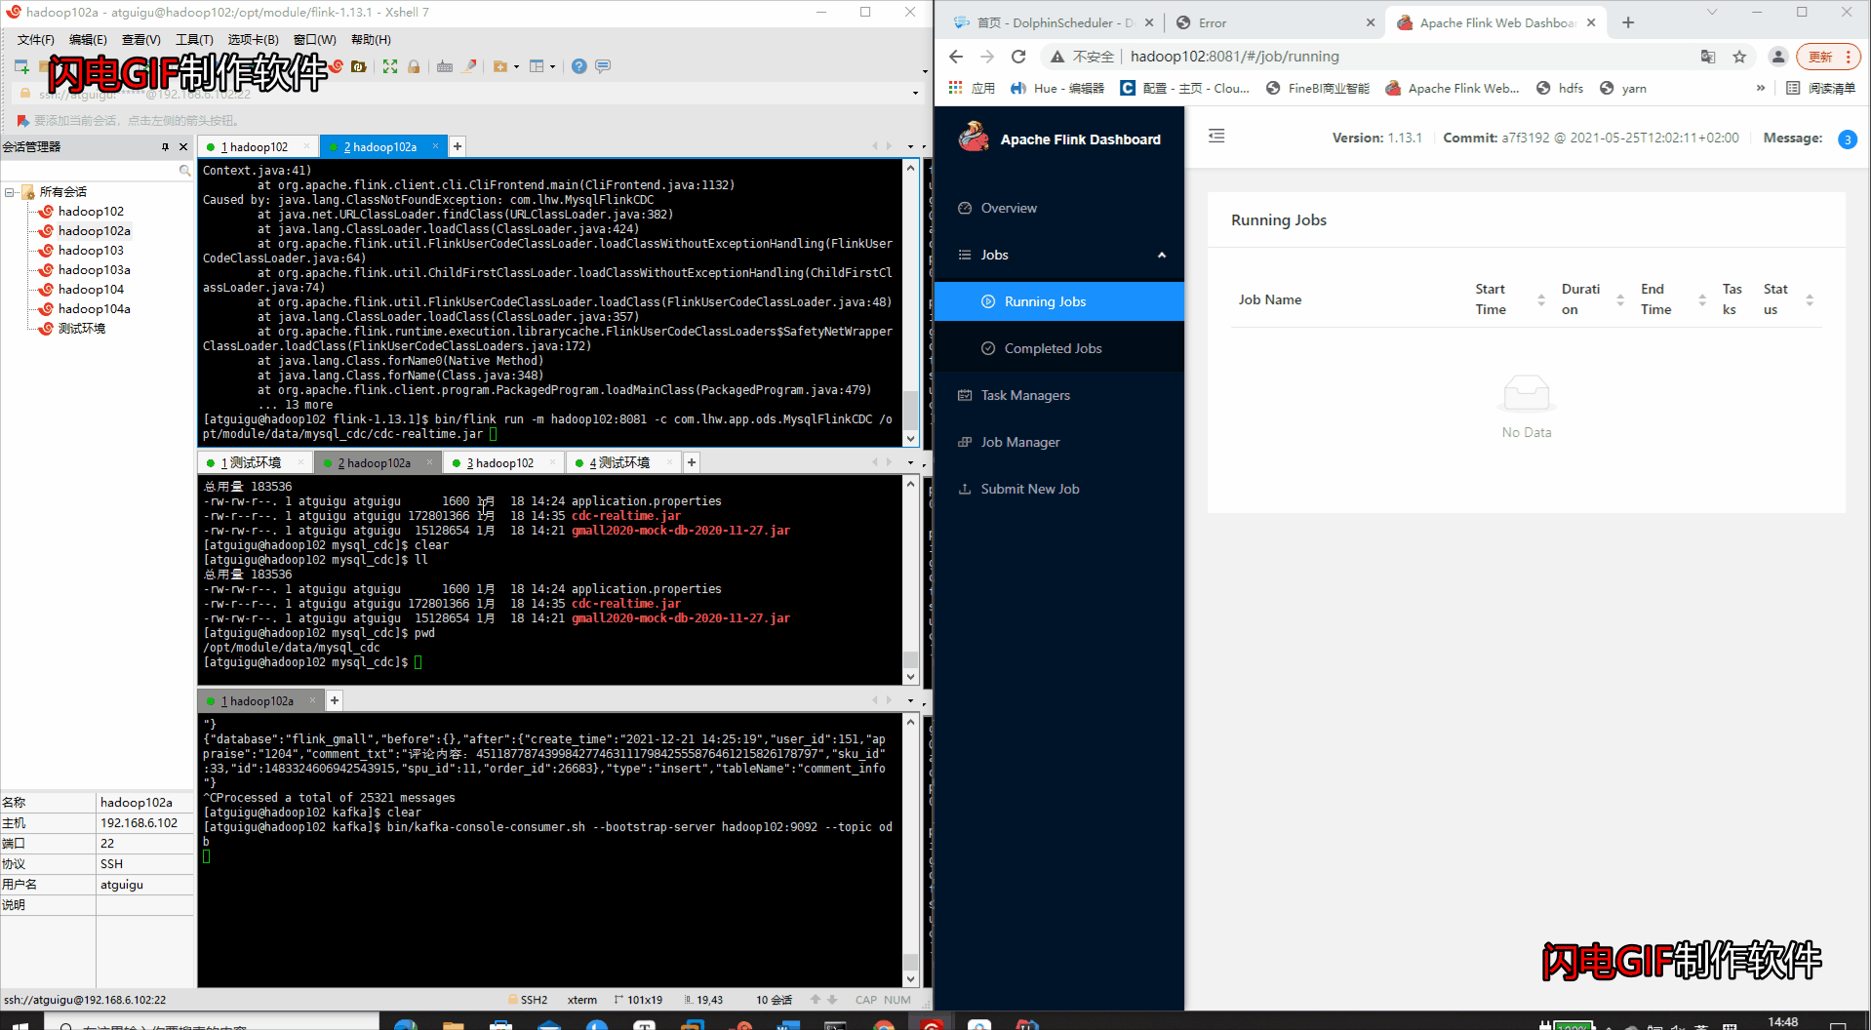Open the 帮助(H) menu
This screenshot has width=1871, height=1030.
[x=371, y=39]
